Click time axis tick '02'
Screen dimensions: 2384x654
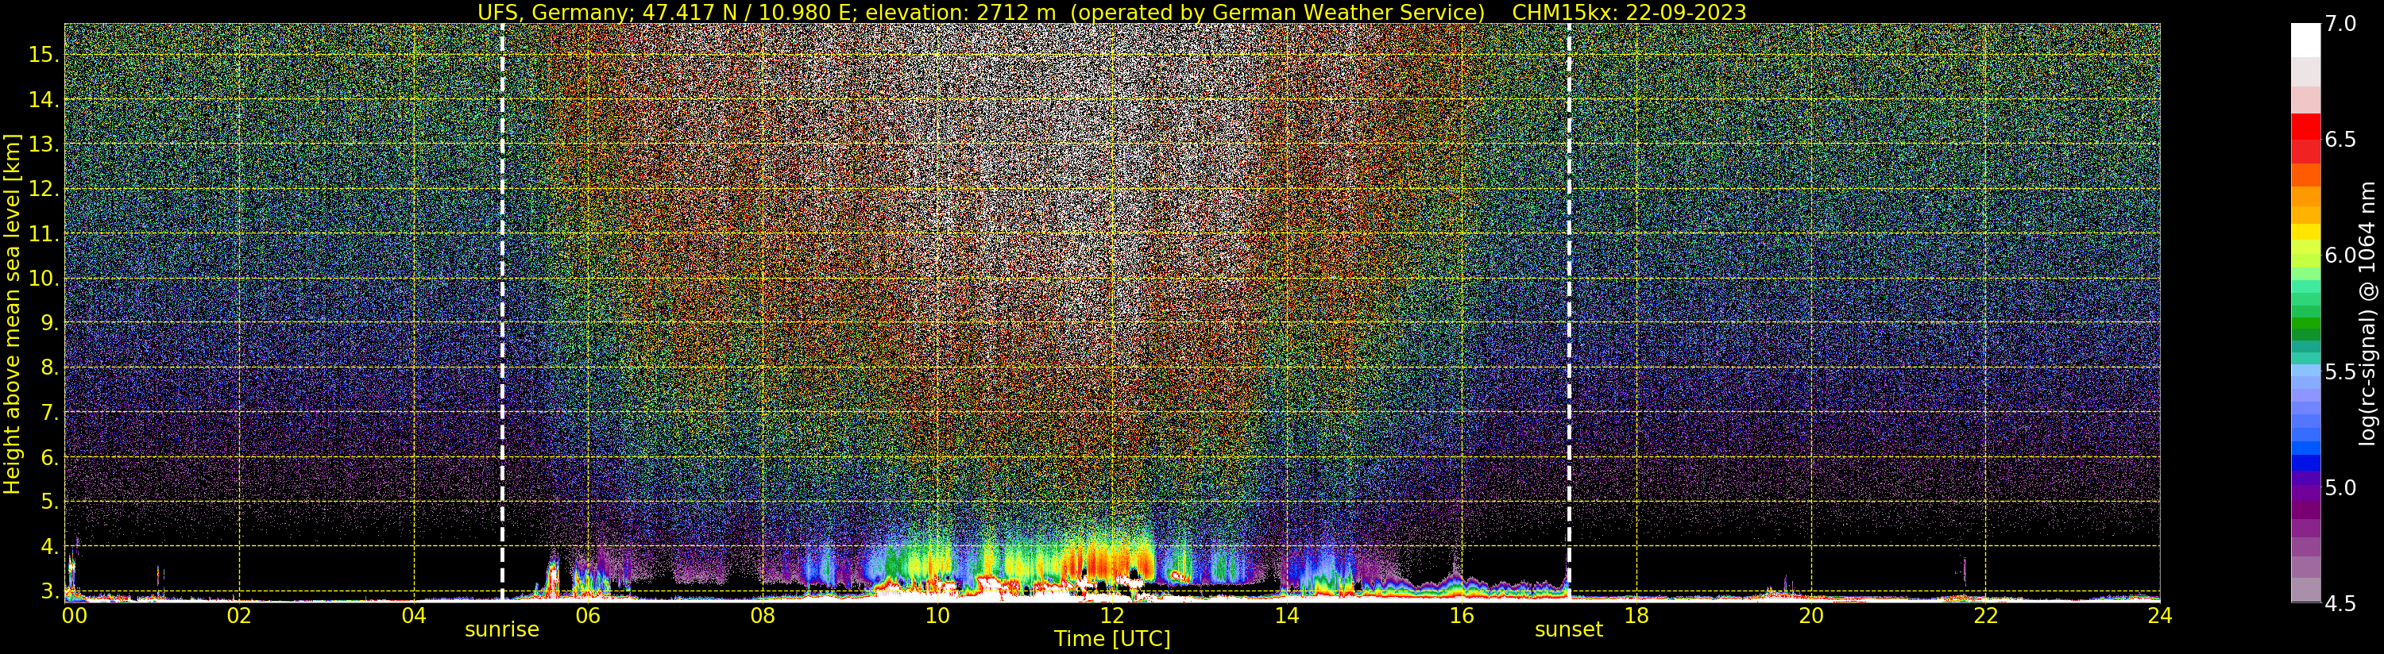click(x=239, y=615)
